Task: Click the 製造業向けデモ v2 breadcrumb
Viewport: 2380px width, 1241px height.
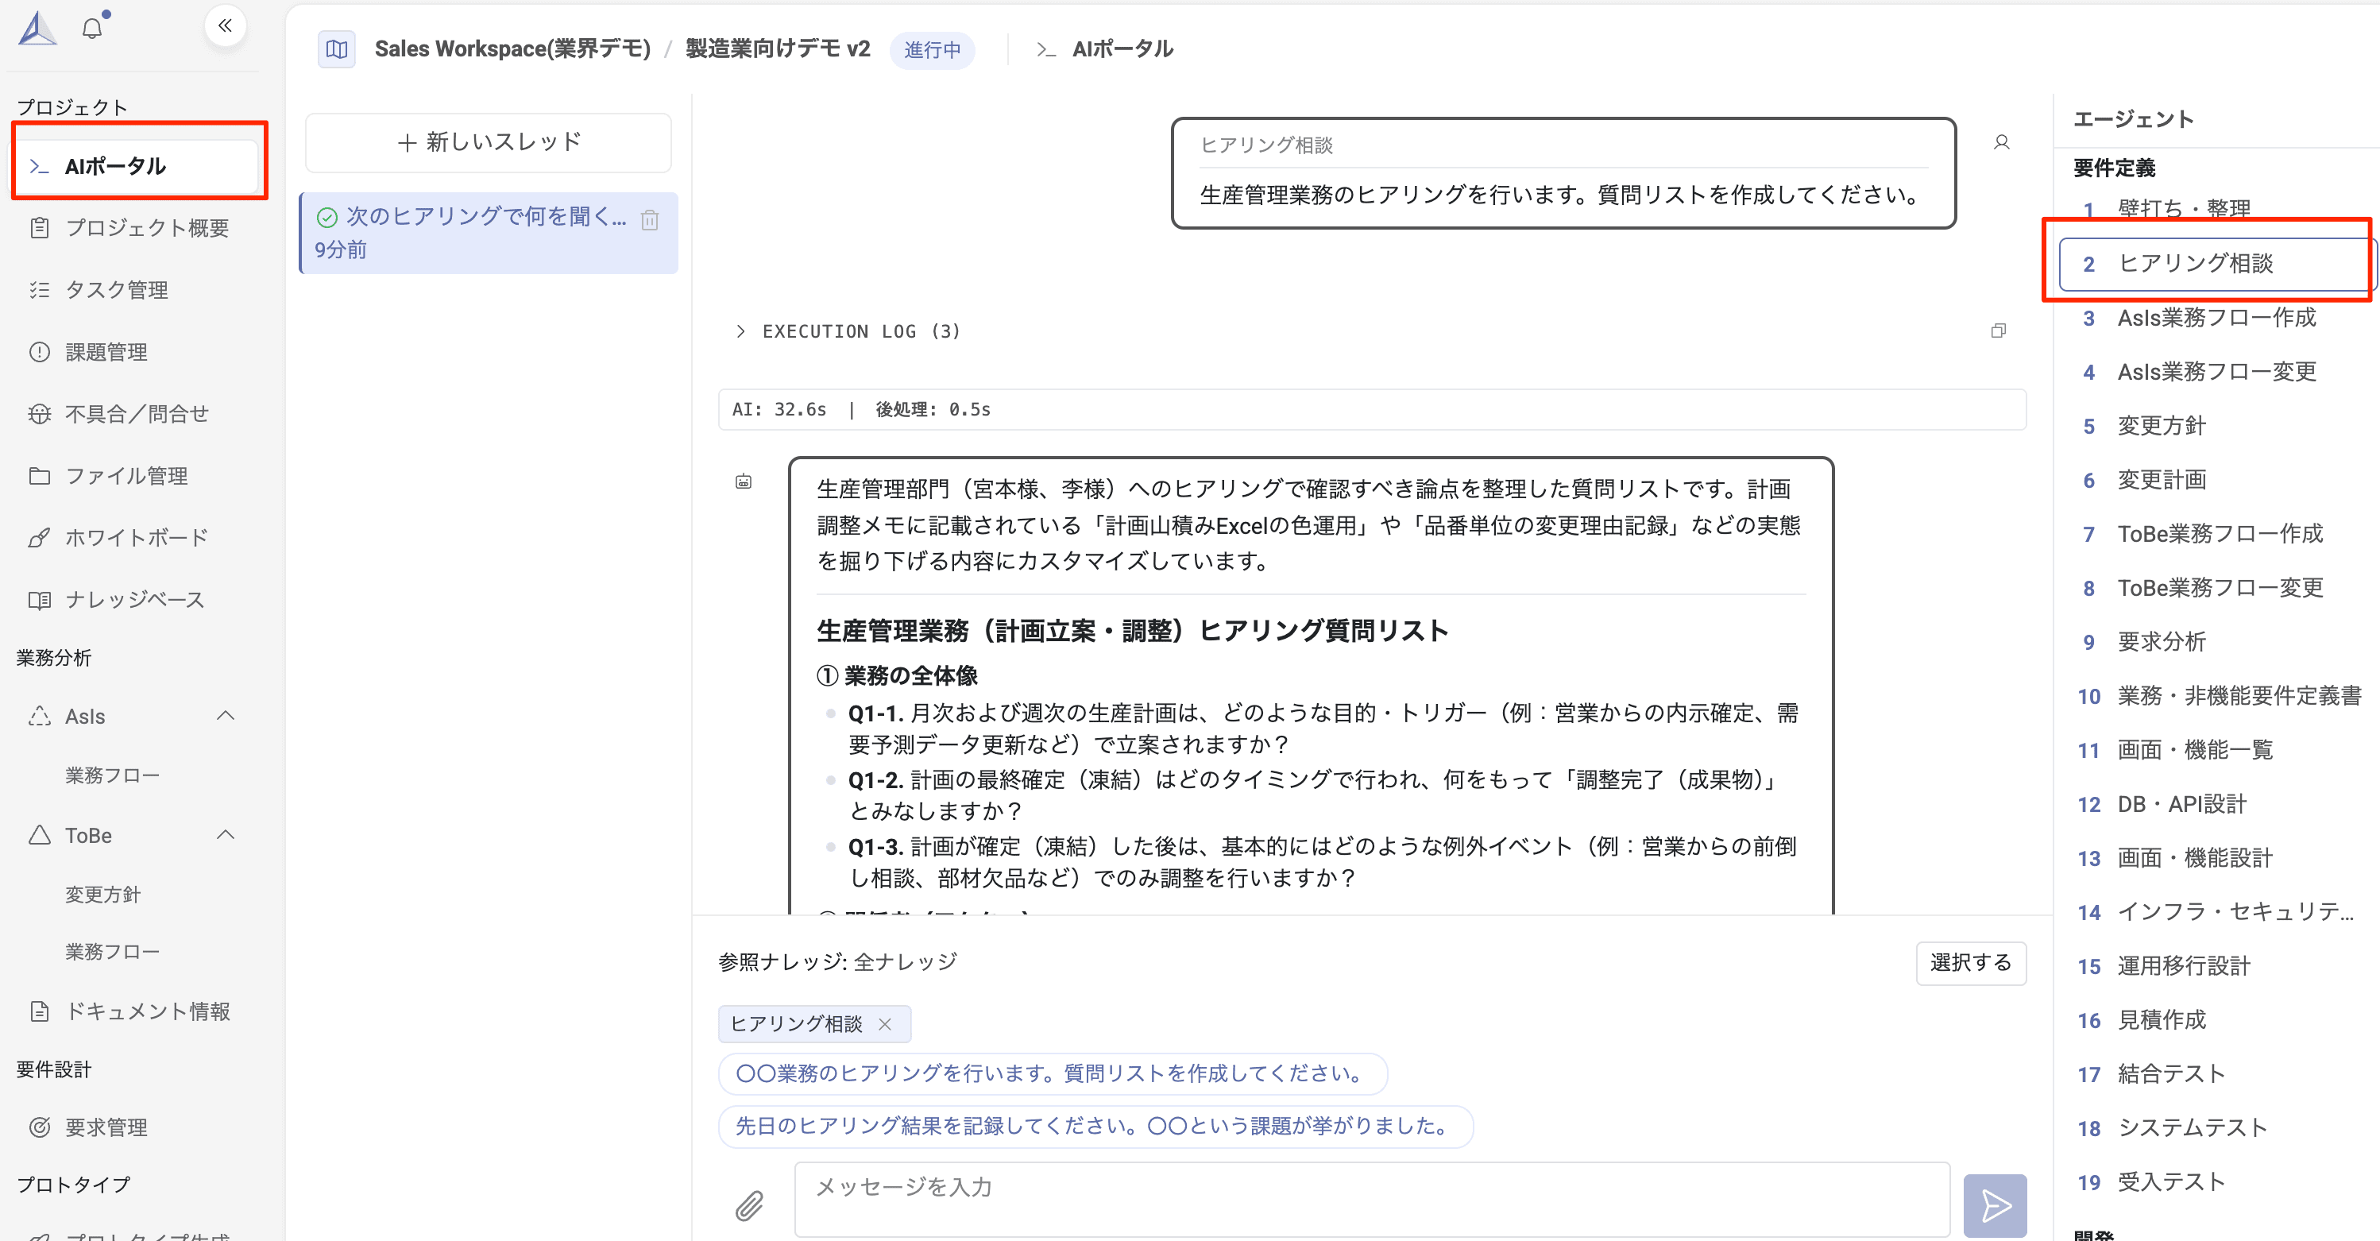Action: (778, 49)
